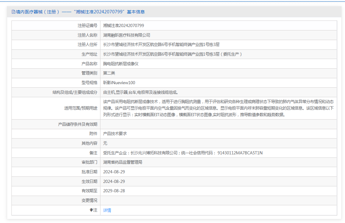Click model specification 昕影iNueview100

coord(119,83)
